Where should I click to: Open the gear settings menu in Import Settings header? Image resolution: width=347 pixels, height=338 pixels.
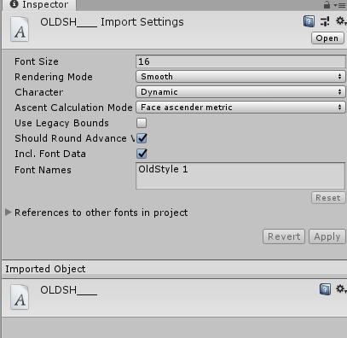pos(341,20)
